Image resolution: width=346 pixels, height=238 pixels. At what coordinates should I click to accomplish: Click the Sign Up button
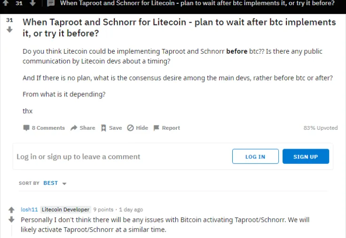[x=306, y=157]
